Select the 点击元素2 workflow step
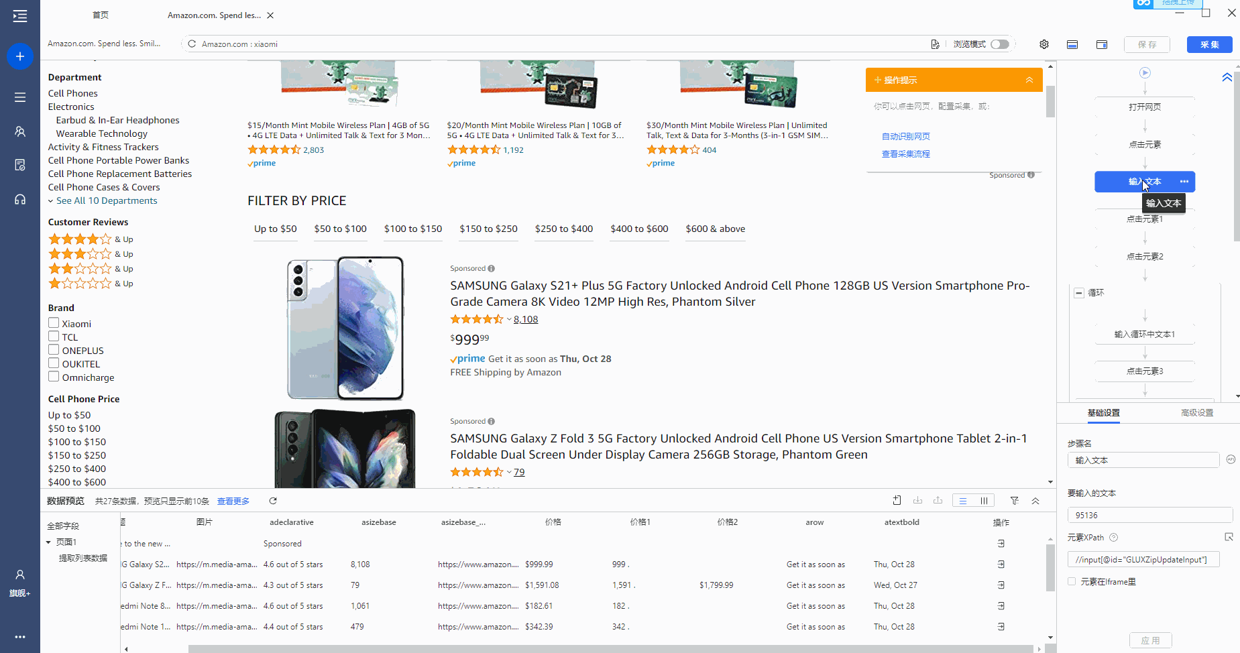The image size is (1240, 653). click(x=1145, y=257)
